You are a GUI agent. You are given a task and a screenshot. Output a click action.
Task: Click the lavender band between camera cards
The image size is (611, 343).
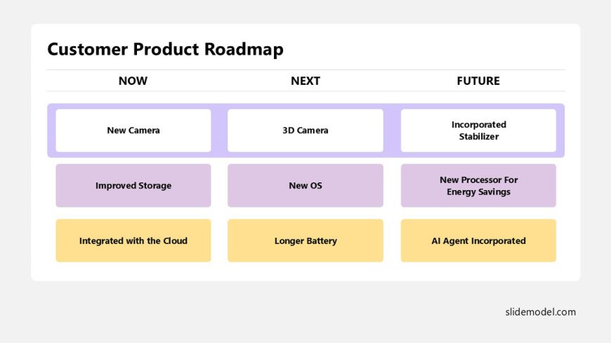(219, 130)
